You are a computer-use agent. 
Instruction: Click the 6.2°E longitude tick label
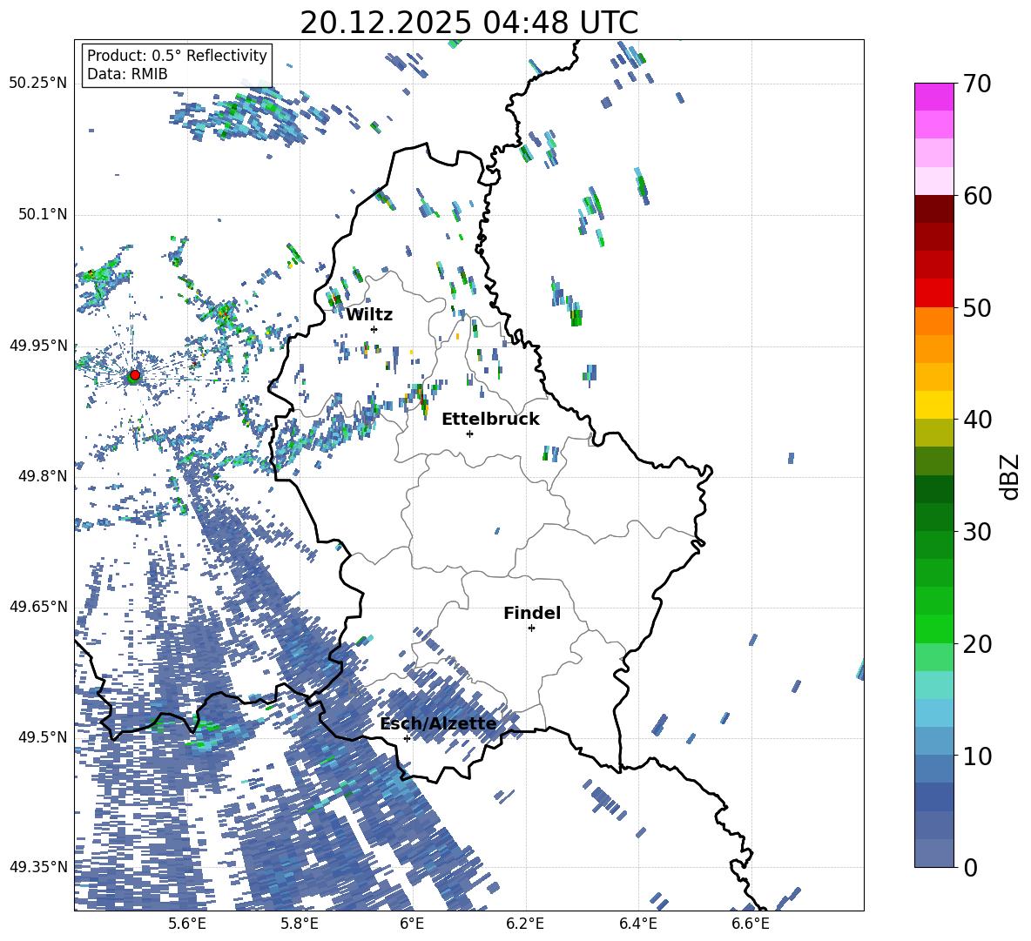click(x=525, y=924)
